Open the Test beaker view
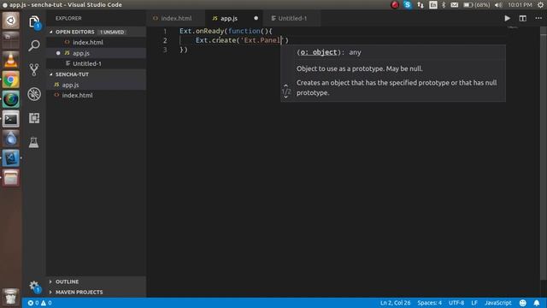This screenshot has width=547, height=308. [34, 142]
